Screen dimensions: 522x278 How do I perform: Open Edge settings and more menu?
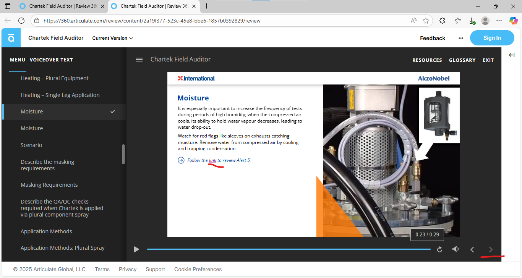coord(499,21)
